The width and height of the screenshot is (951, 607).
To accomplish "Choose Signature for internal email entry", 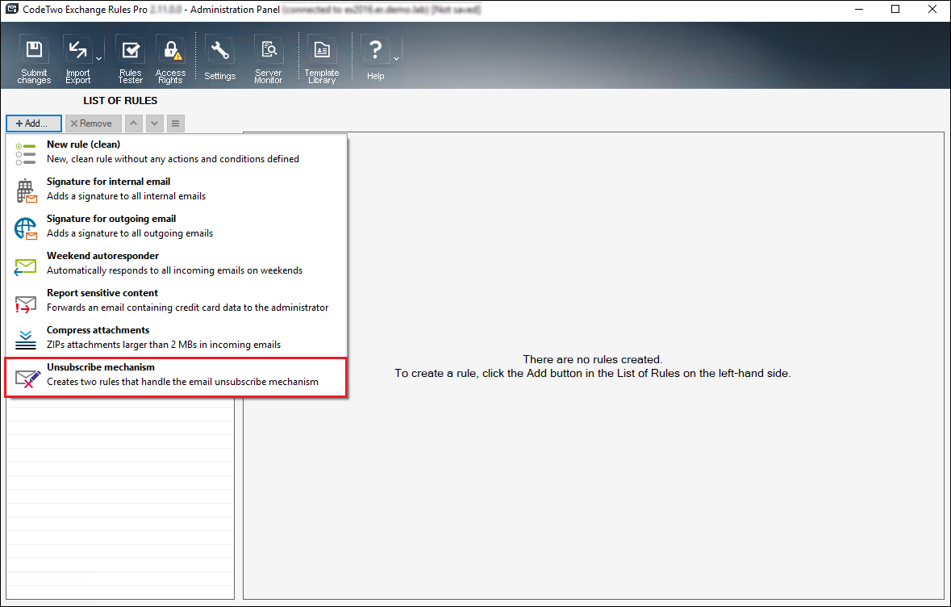I will (176, 189).
